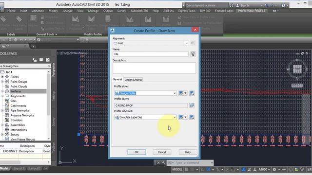This screenshot has width=312, height=175.
Task: Toggle object snap square icon in status bar
Action: [x=233, y=170]
